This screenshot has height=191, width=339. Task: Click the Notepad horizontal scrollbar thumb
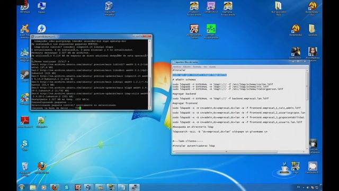[x=226, y=152]
